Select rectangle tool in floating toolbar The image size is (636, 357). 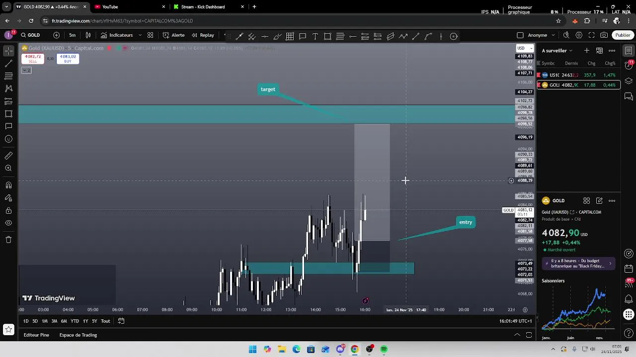point(327,36)
